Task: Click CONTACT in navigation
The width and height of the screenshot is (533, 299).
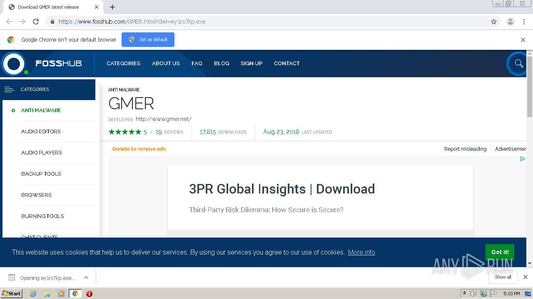Action: (x=287, y=64)
